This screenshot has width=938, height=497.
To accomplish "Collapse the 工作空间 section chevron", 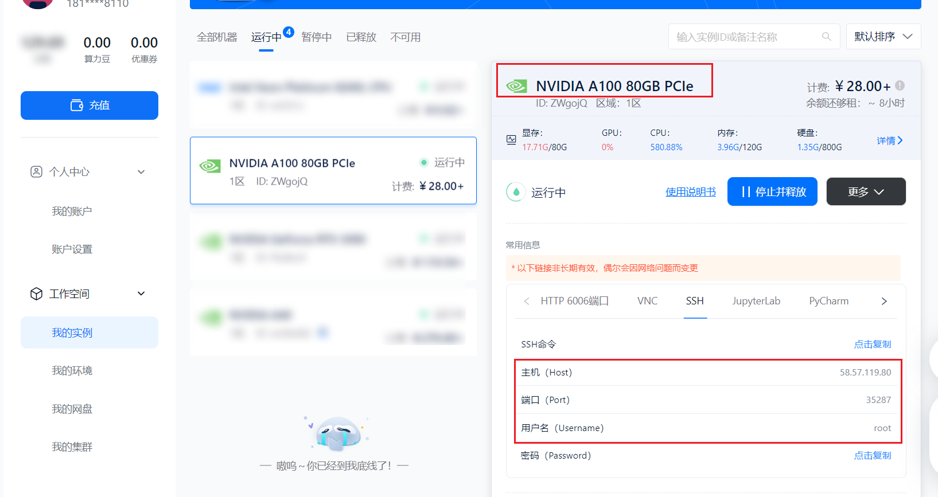I will pyautogui.click(x=141, y=293).
